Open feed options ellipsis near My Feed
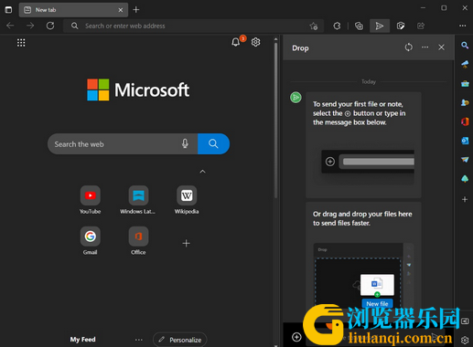The image size is (473, 347). (139, 340)
